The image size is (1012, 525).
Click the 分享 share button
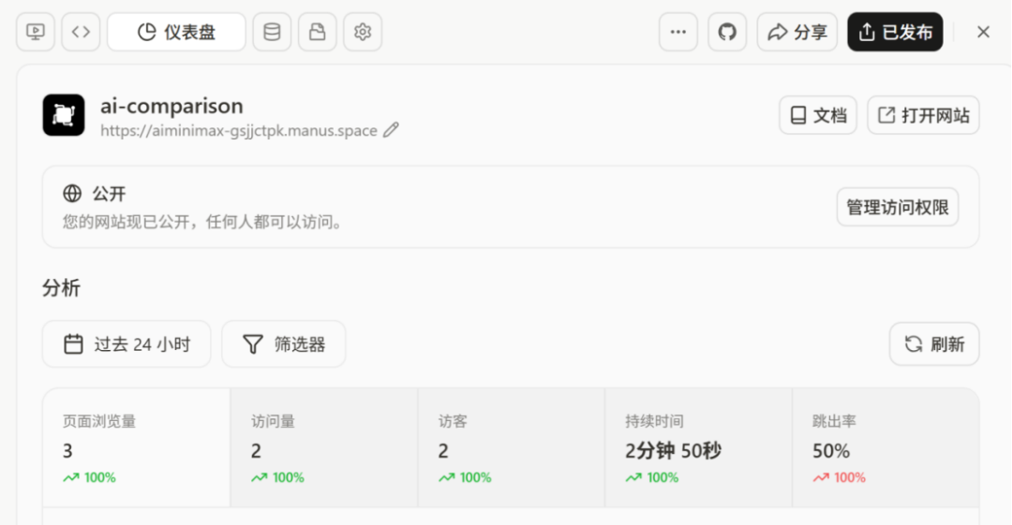[x=796, y=32]
